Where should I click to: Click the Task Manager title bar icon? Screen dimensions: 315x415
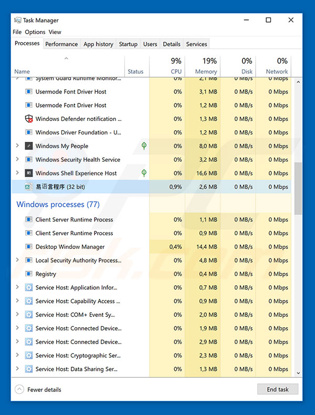18,20
